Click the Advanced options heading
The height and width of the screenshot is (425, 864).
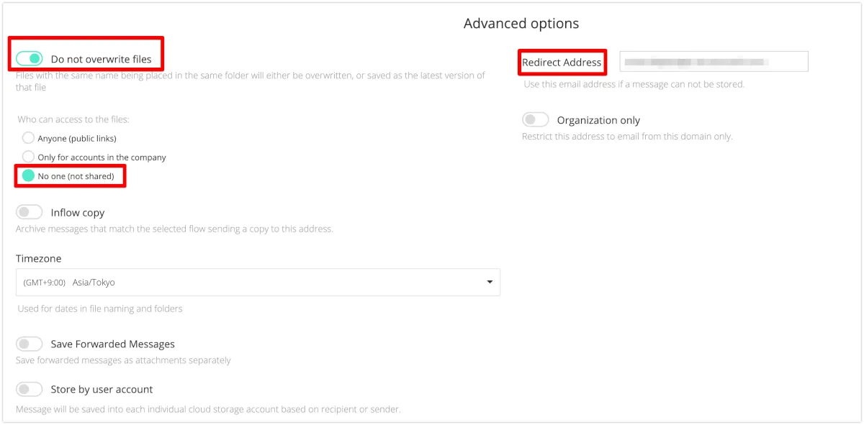point(521,24)
